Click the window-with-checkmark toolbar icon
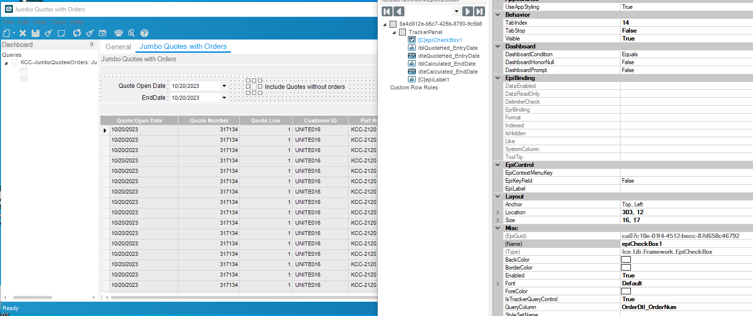The image size is (753, 316). (x=102, y=33)
